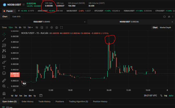Open the indicators menu in toolbar
Screen dimensions: 175x108
(x=42, y=28)
